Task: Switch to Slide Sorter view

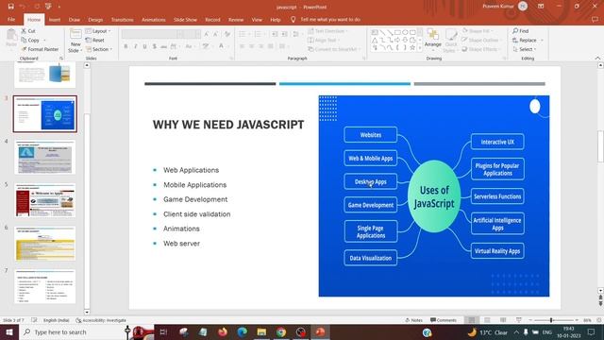Action: point(487,320)
